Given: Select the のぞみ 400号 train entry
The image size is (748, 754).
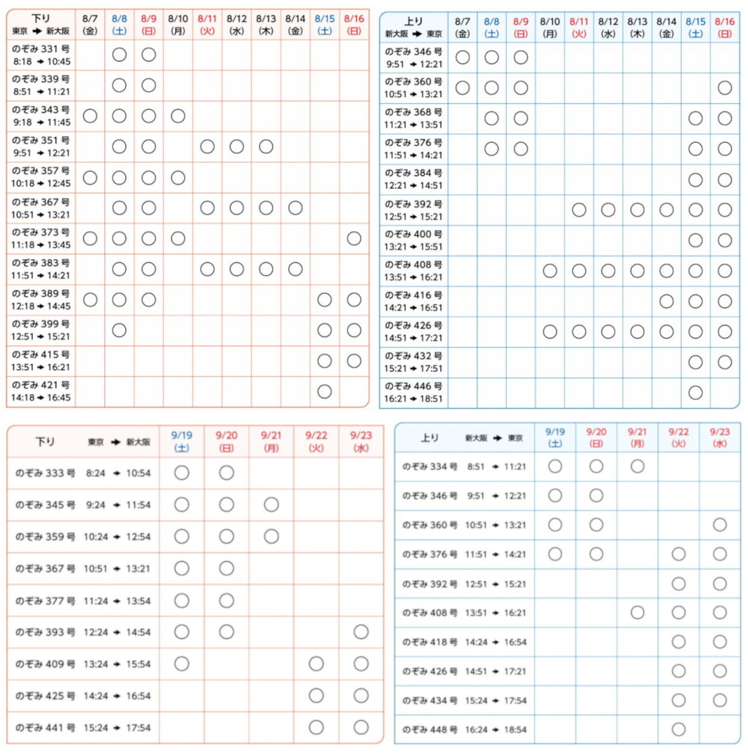Looking at the screenshot, I should (413, 240).
